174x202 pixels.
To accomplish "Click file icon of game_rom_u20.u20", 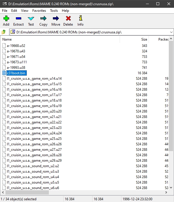I will (4, 111).
